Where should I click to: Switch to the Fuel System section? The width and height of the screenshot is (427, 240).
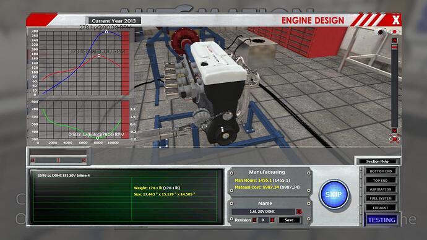pos(381,199)
